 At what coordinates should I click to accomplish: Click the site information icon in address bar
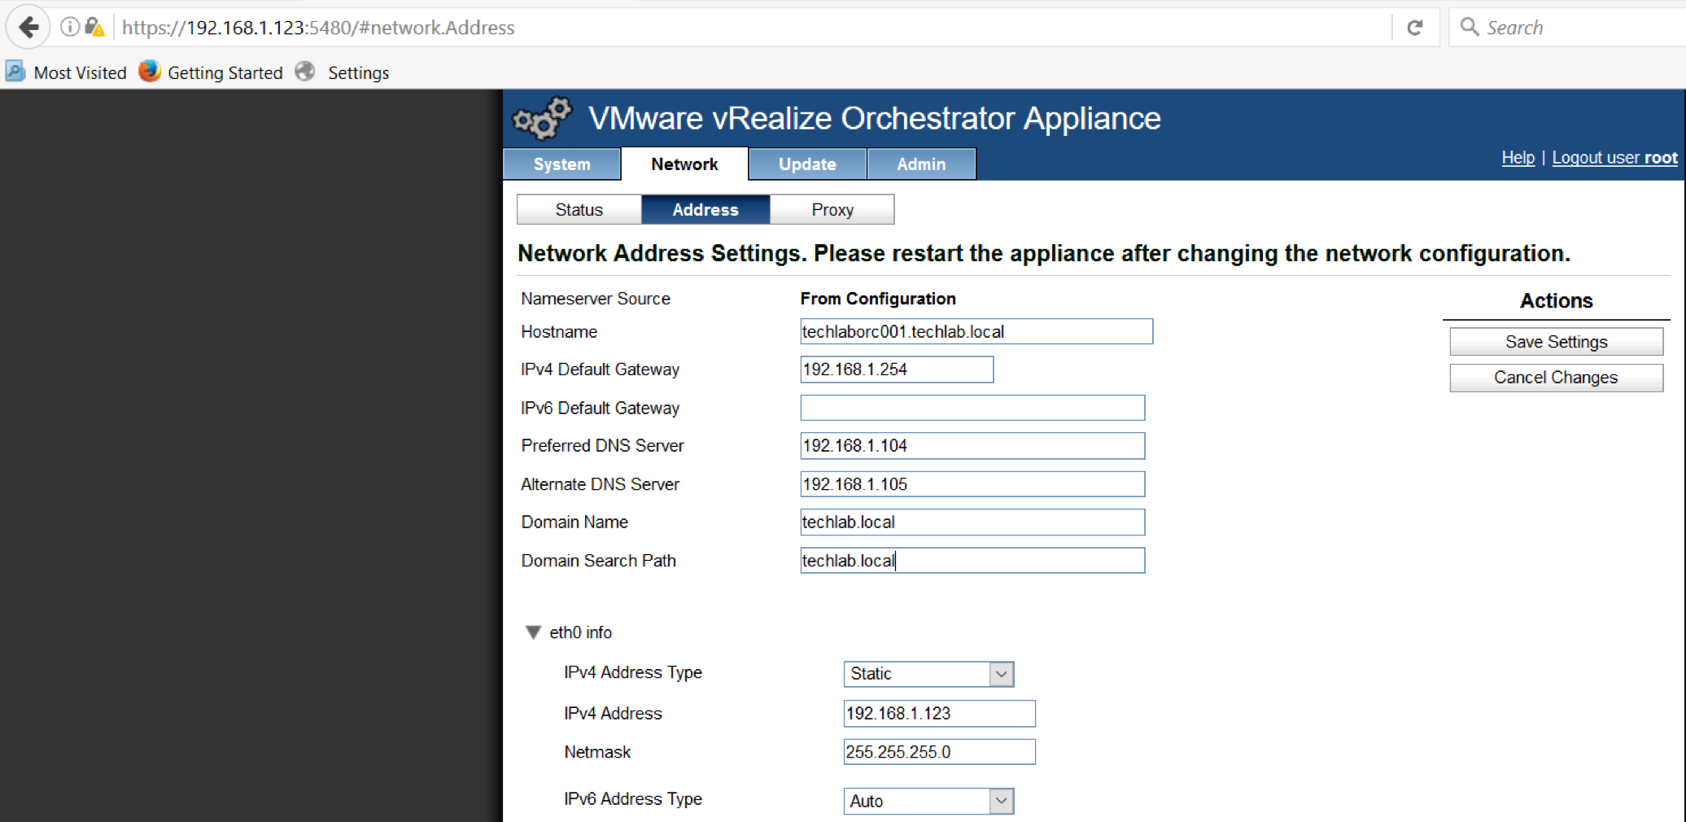pos(70,27)
